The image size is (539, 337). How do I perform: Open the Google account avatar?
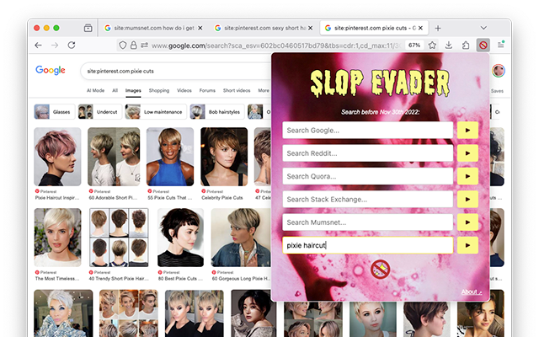498,71
